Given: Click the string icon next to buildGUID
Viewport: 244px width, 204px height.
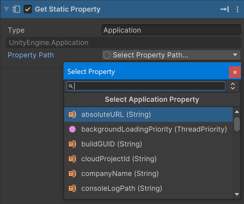Looking at the screenshot, I should [x=72, y=144].
